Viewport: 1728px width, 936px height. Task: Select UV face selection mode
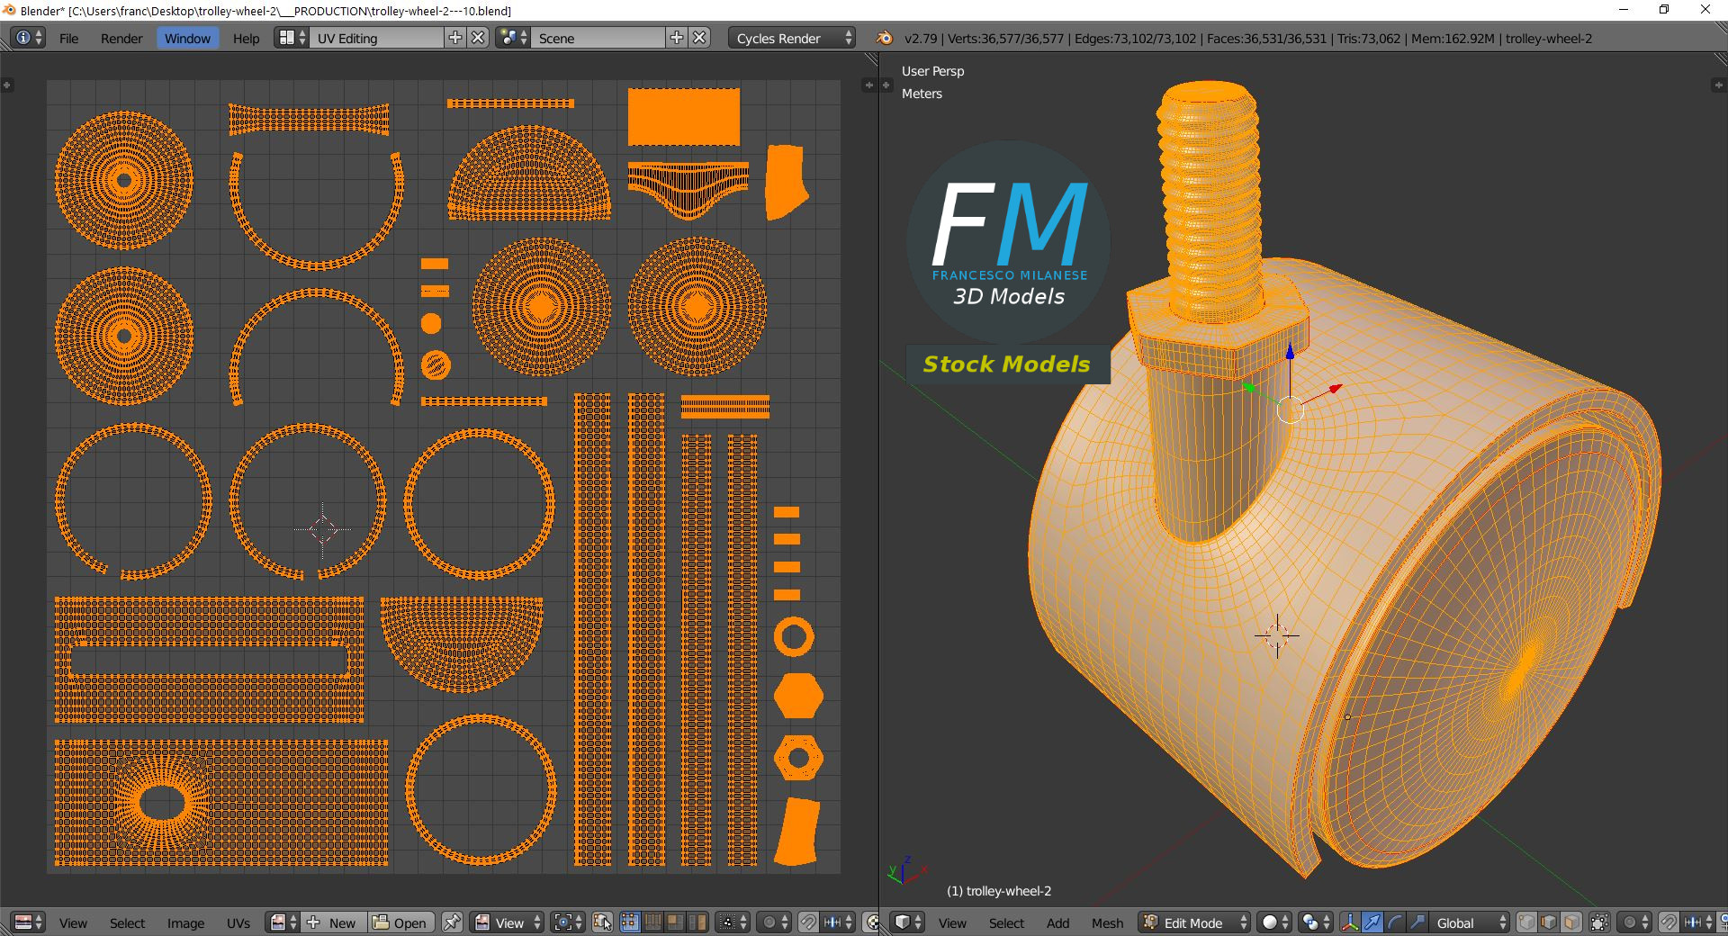tap(674, 922)
